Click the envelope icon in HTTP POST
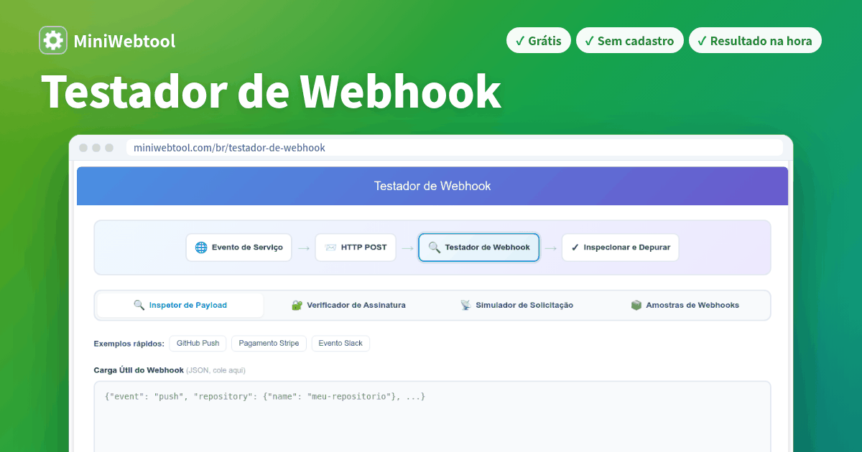The width and height of the screenshot is (862, 452). click(x=330, y=248)
